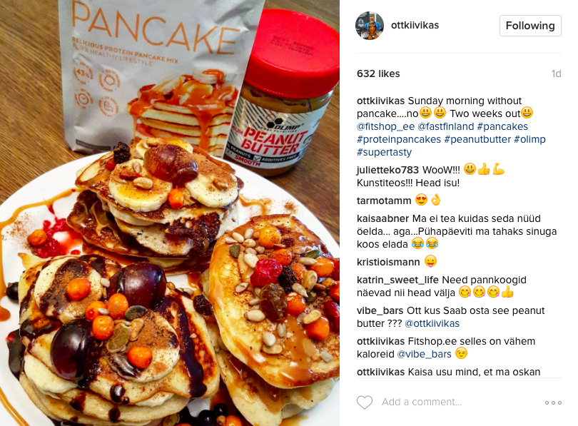Viewport: 578px width, 426px height.
Task: Open the @fitshop_ee mention link
Action: tap(385, 126)
